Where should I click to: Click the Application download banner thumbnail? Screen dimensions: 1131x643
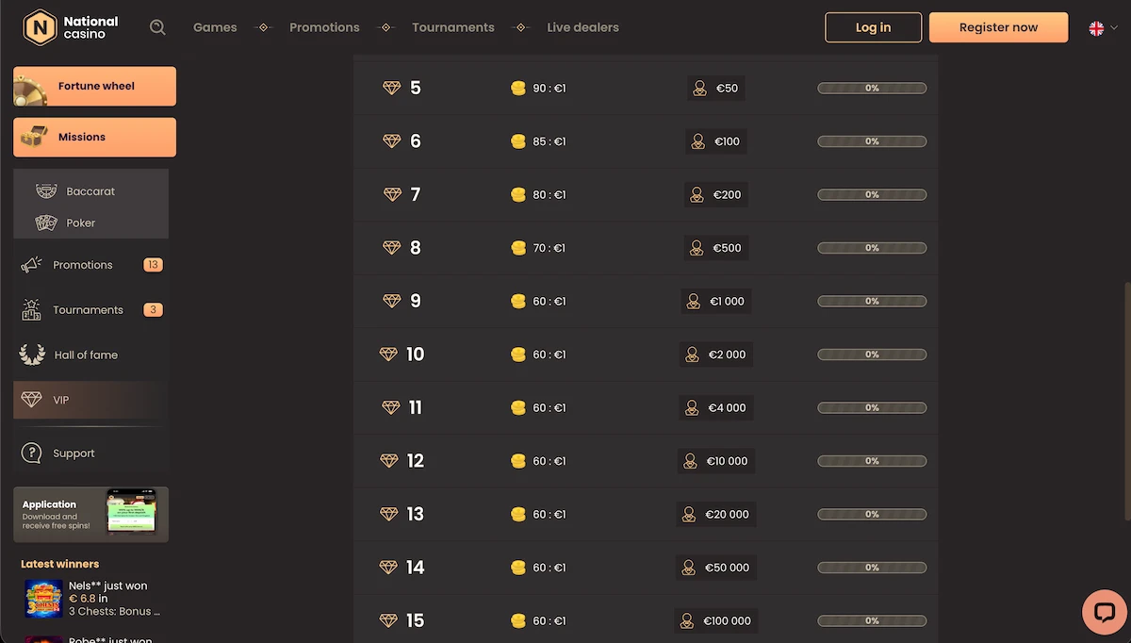(x=131, y=512)
